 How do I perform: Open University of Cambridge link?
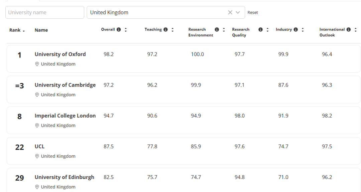coord(65,85)
